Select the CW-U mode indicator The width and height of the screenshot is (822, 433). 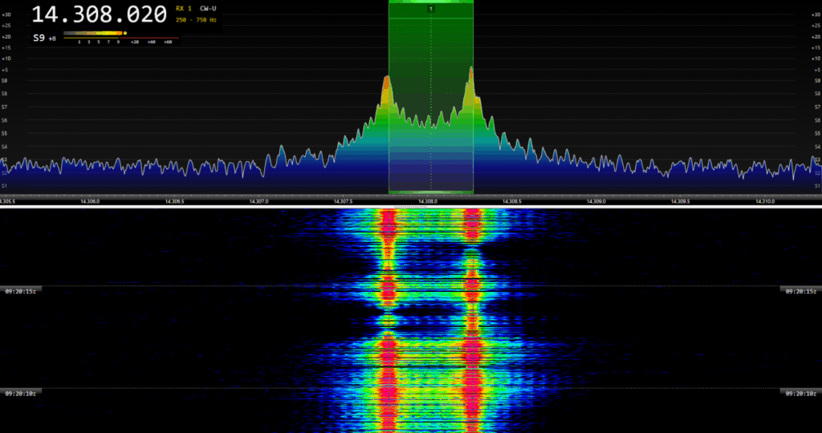(210, 9)
